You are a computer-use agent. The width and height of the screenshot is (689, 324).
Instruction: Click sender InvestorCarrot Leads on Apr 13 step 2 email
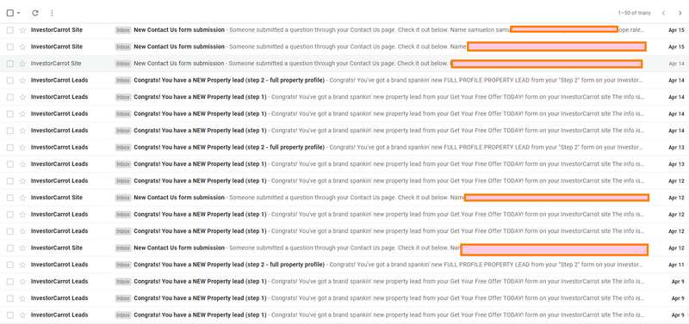pos(59,147)
